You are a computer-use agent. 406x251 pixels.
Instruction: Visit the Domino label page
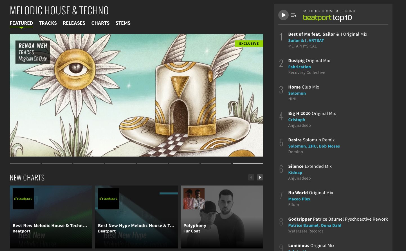(296, 152)
